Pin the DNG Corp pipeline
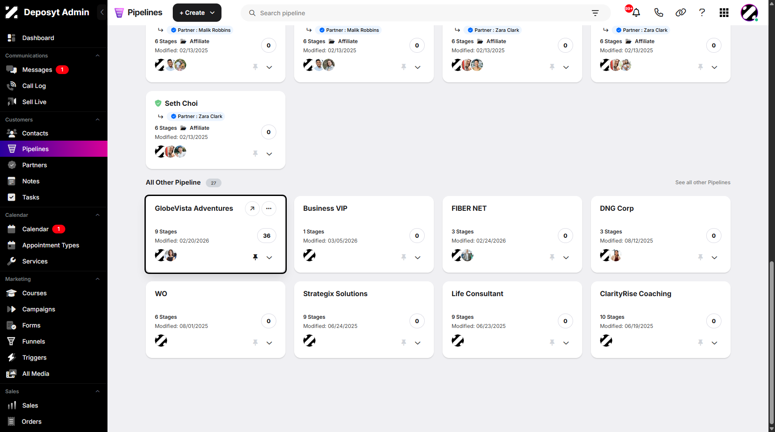775x432 pixels. click(701, 257)
